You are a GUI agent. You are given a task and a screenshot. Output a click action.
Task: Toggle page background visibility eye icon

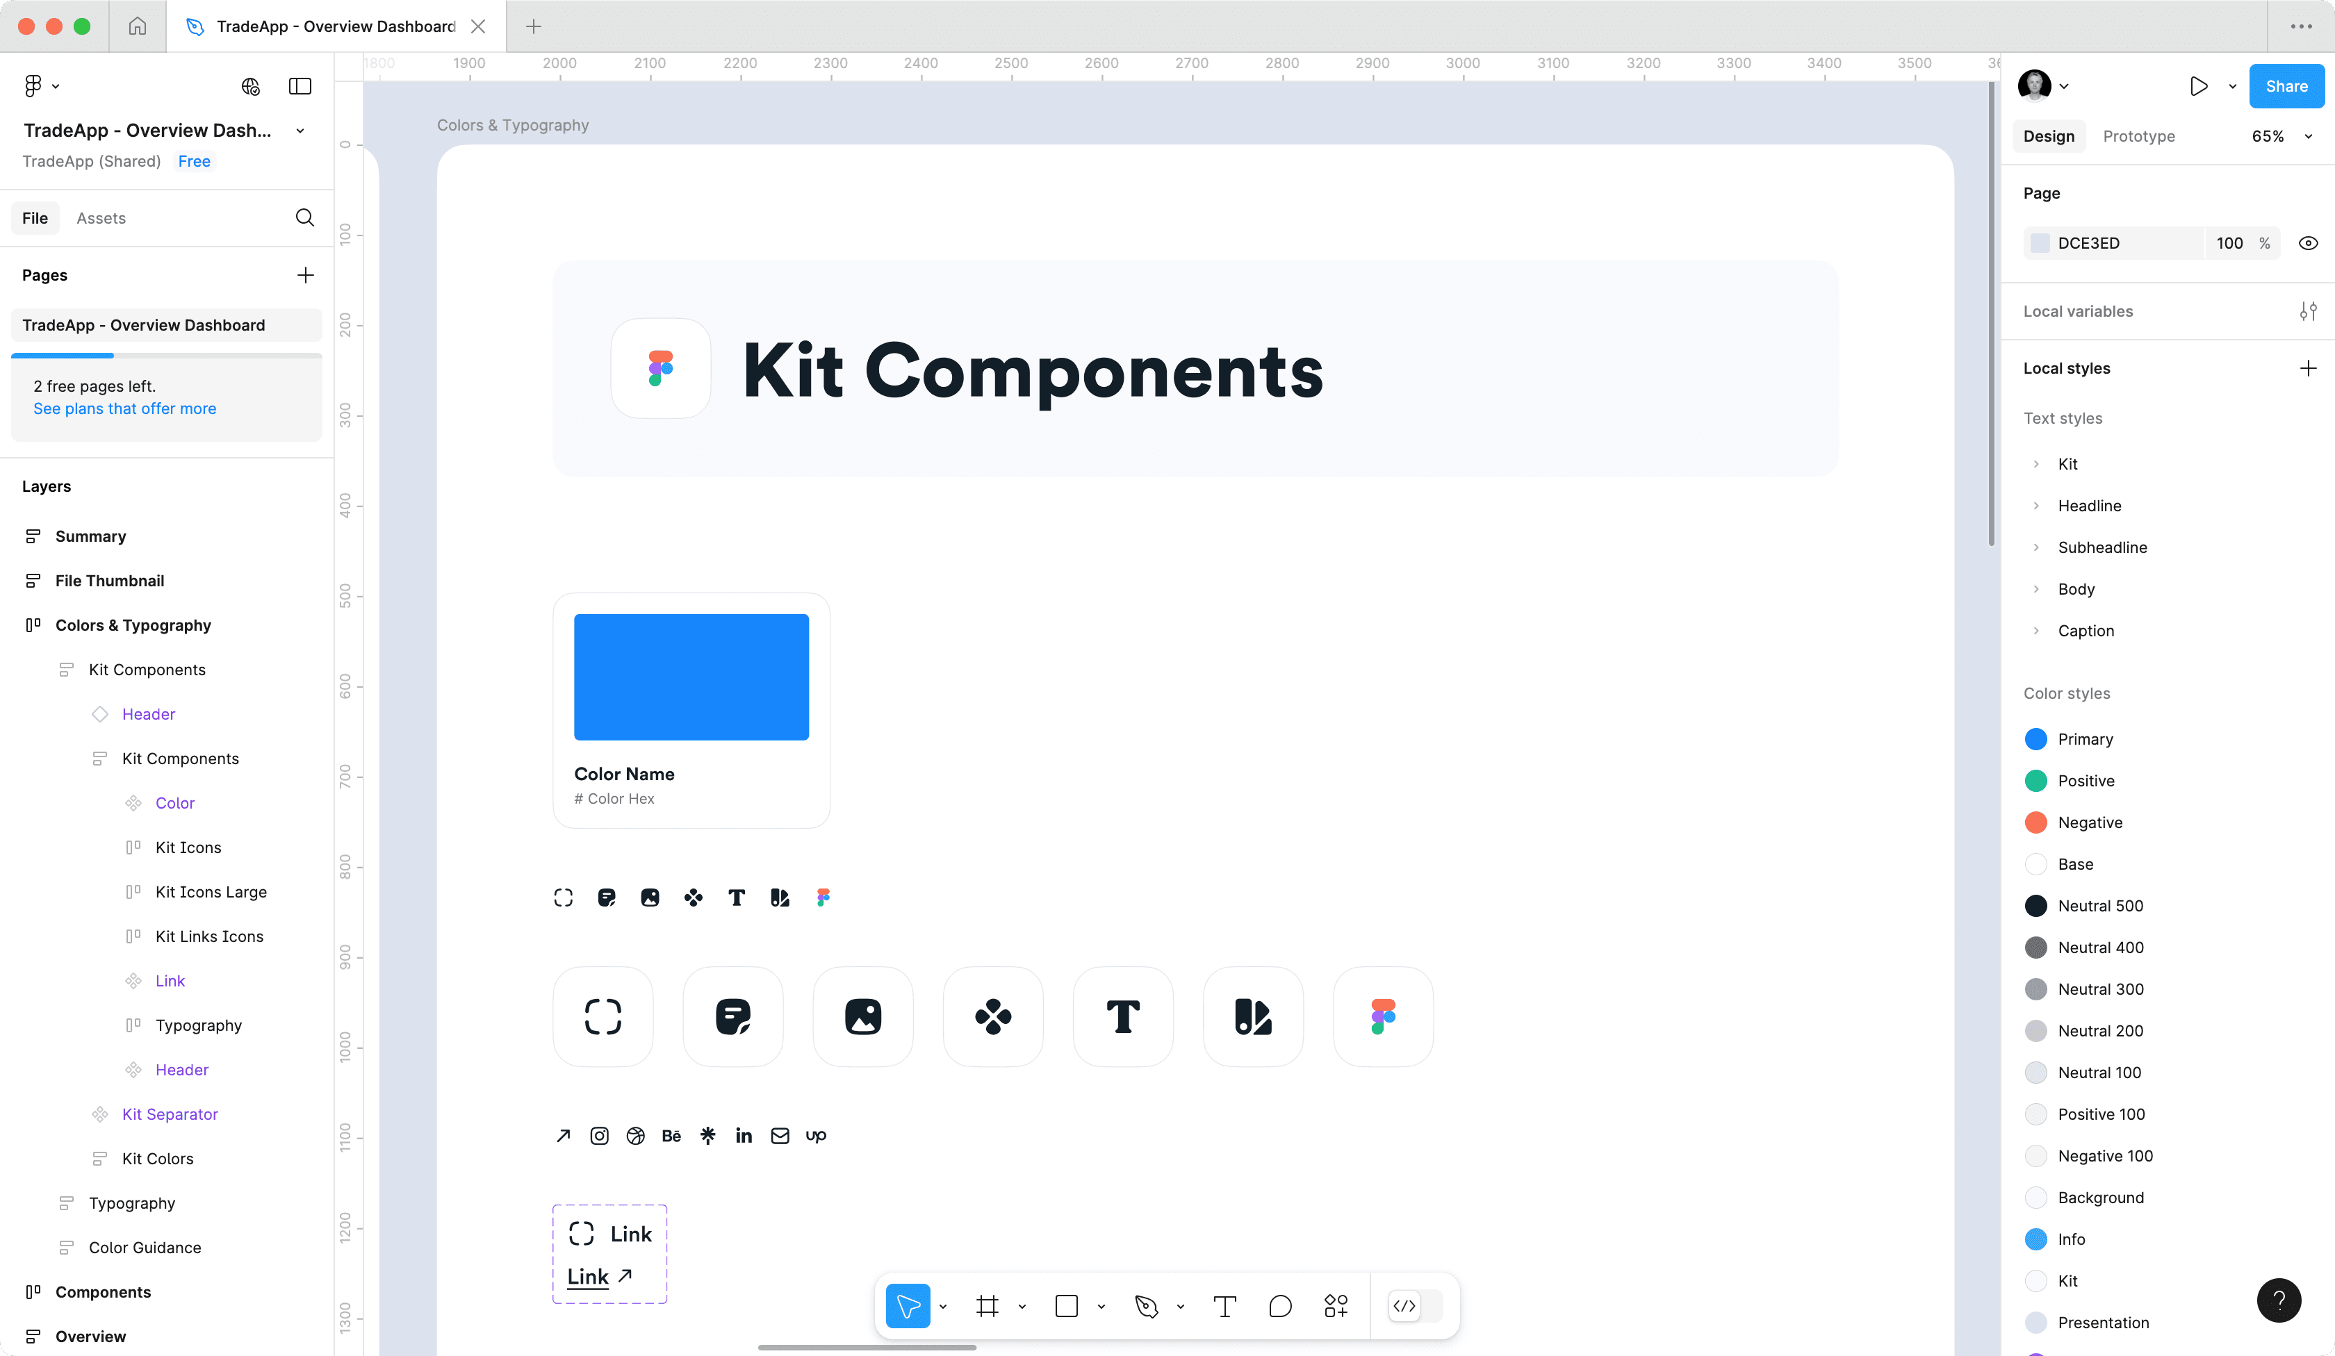[x=2308, y=242]
